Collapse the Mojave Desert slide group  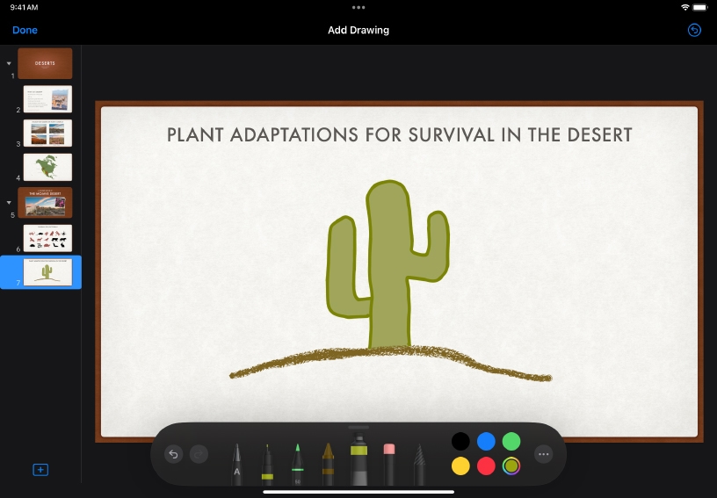[9, 202]
